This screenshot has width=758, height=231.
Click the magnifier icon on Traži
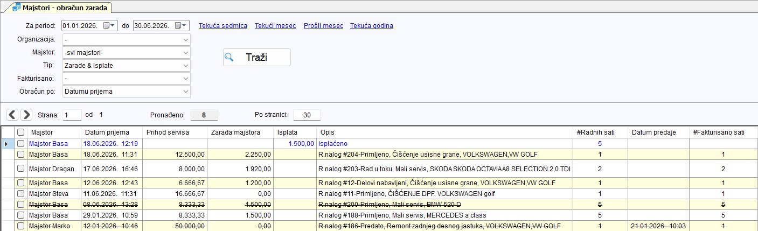(230, 57)
